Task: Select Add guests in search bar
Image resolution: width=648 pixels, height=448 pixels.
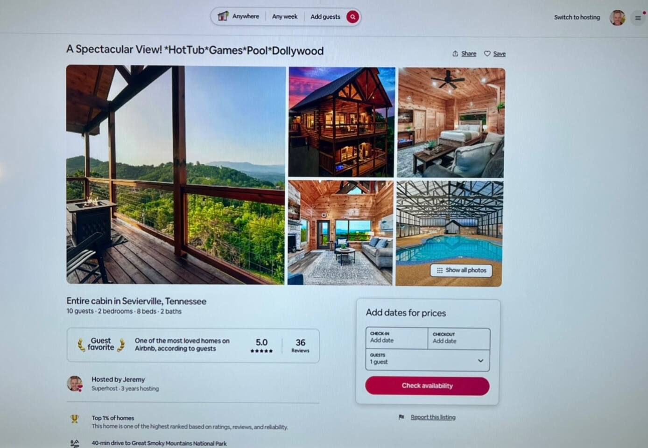Action: (325, 17)
